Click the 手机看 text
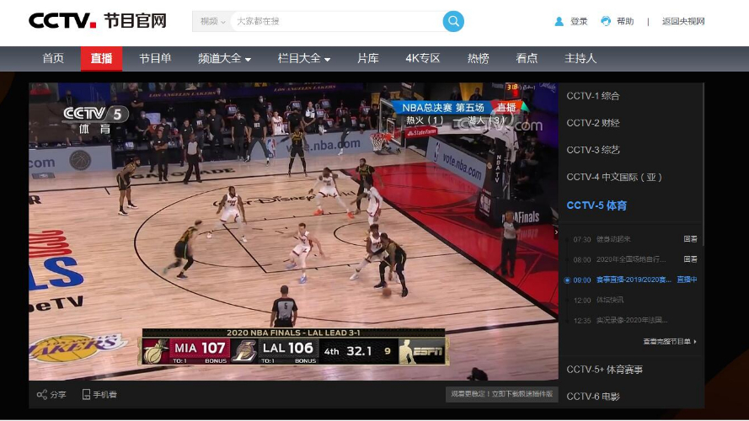Screen dimensions: 749x421 [104, 394]
